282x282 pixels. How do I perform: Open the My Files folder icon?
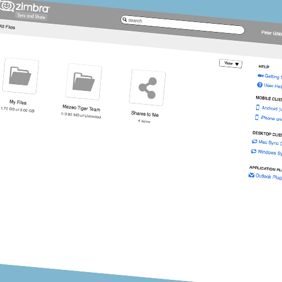tap(20, 76)
